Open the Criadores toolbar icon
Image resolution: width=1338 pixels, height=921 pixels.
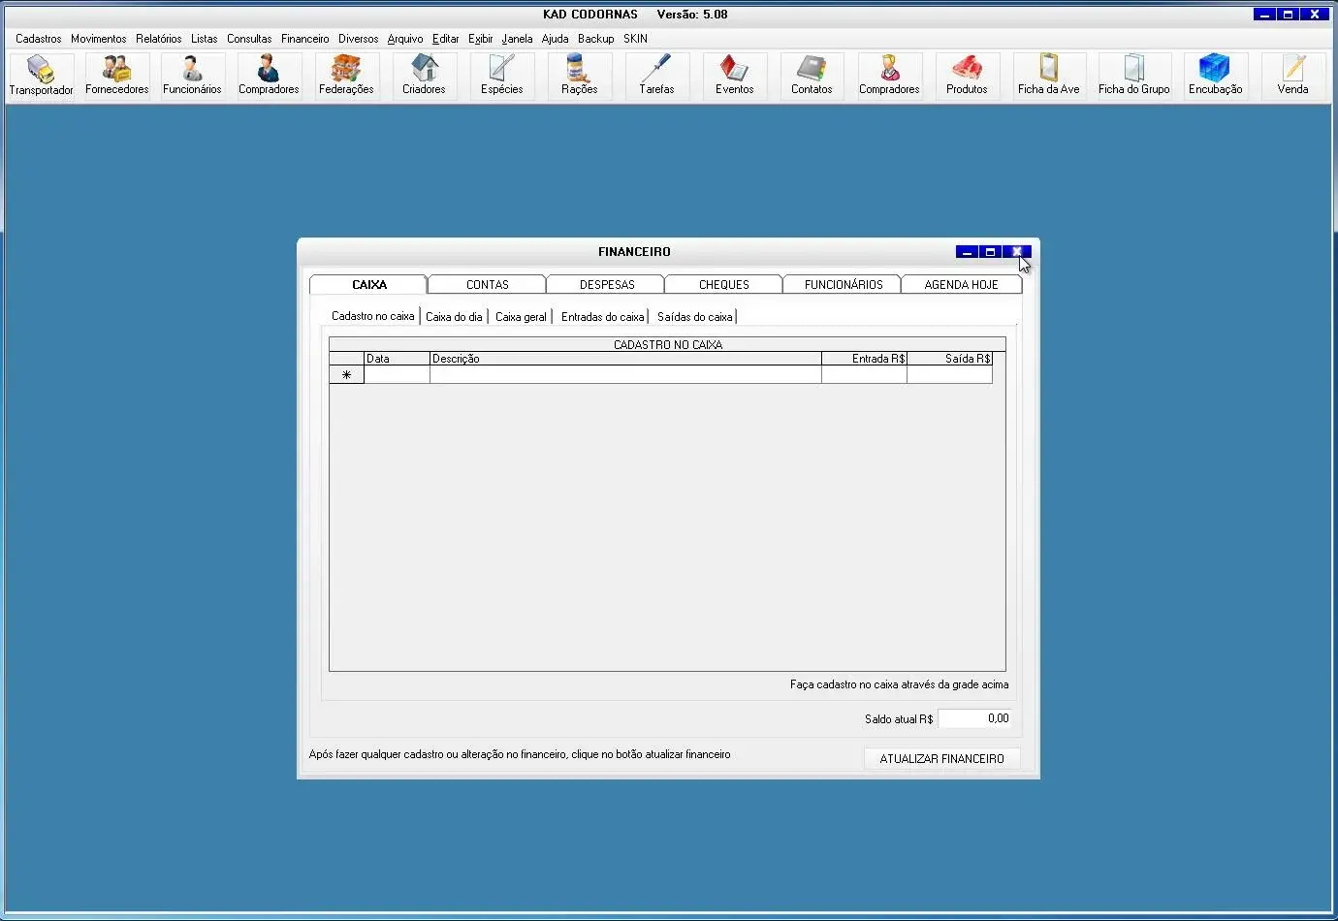(424, 76)
